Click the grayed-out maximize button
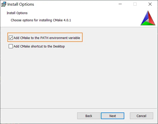Screen dimensions: 158x124 [135, 4]
